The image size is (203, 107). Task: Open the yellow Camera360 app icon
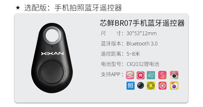click(x=174, y=85)
